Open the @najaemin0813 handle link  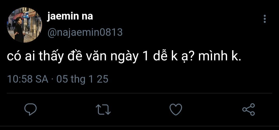[x=85, y=32]
